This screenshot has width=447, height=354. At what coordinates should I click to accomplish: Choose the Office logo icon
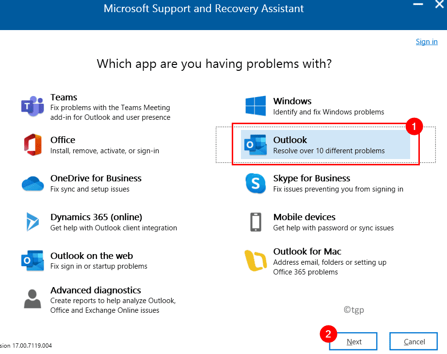pos(32,145)
